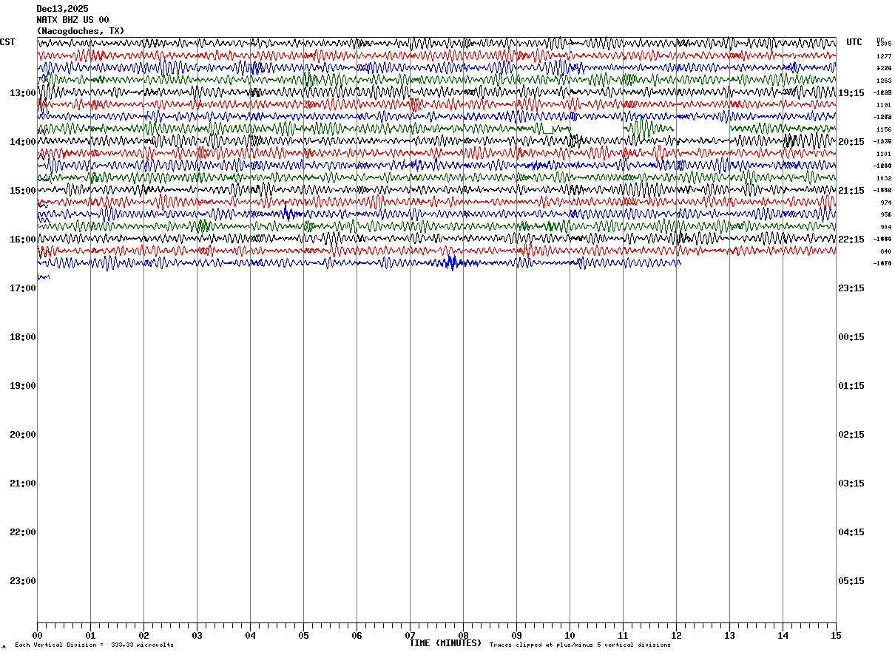This screenshot has width=895, height=655.
Task: Click minute 08 on the bottom axis
Action: [x=463, y=635]
